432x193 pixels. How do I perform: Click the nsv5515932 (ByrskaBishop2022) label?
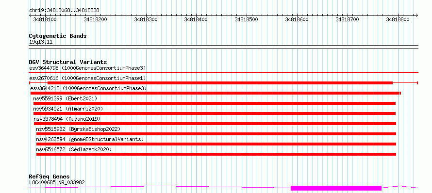click(x=79, y=129)
